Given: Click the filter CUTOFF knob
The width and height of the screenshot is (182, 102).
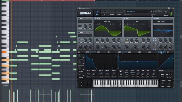Looking at the screenshot, I should 160,40.
